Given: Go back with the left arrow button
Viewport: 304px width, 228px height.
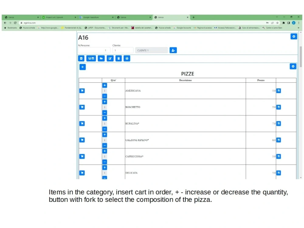Looking at the screenshot, I should click(83, 67).
